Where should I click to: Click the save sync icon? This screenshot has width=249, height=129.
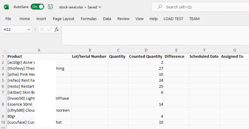(50, 7)
